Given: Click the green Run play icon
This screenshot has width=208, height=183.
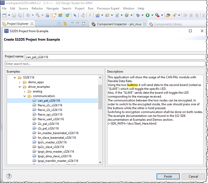Looking at the screenshot, I should [148, 15].
